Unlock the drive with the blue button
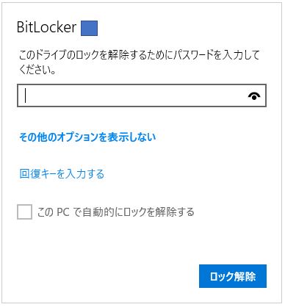 [x=233, y=276]
